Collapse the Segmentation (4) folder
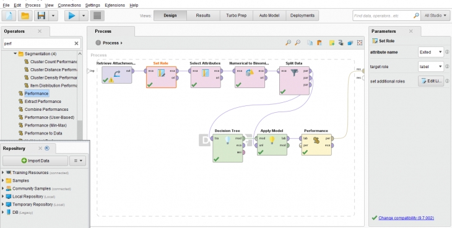 tap(15, 54)
